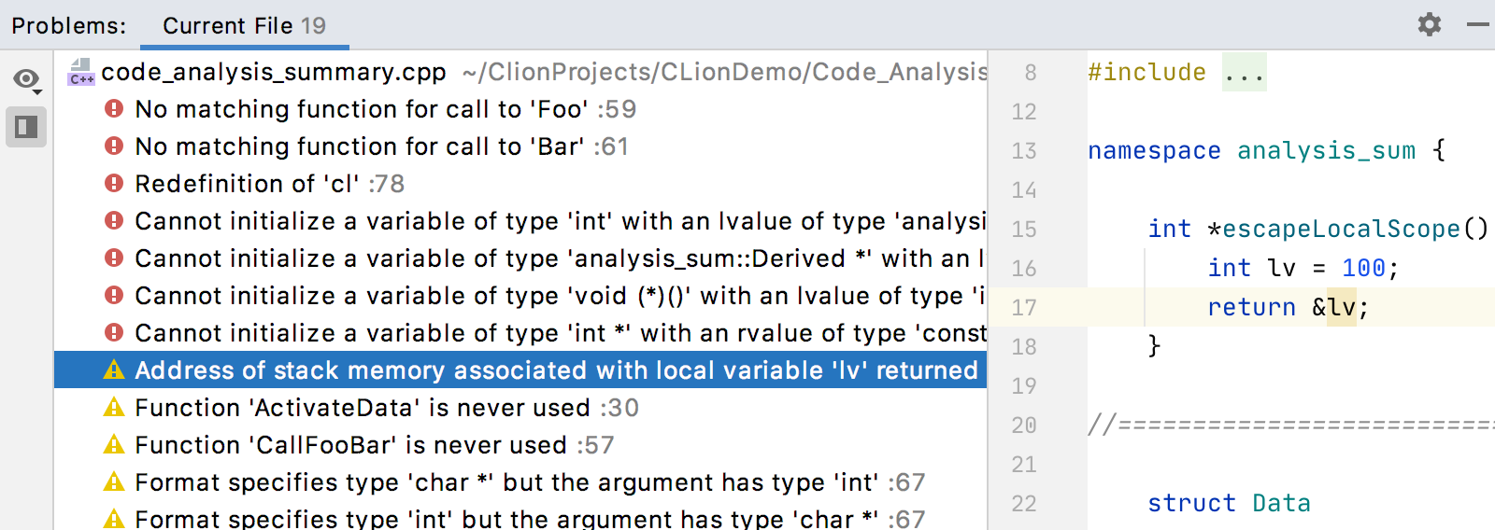
Task: Expand the folded #include region dots
Action: tap(1245, 72)
